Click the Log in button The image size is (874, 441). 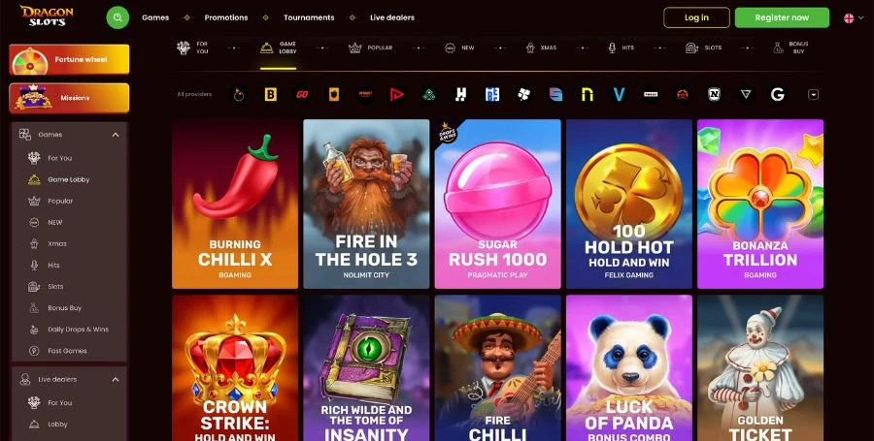(696, 17)
